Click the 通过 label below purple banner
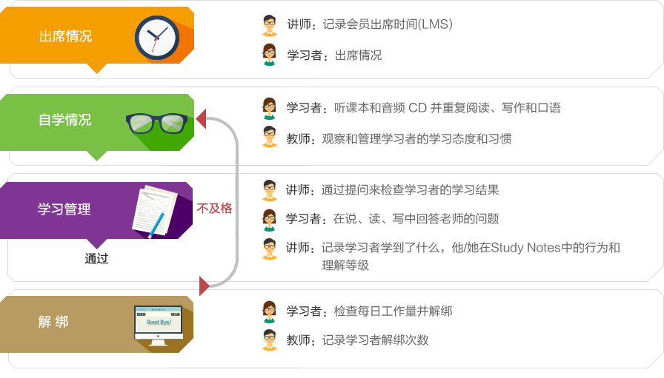Viewport: 664px width, 378px height. click(x=96, y=258)
